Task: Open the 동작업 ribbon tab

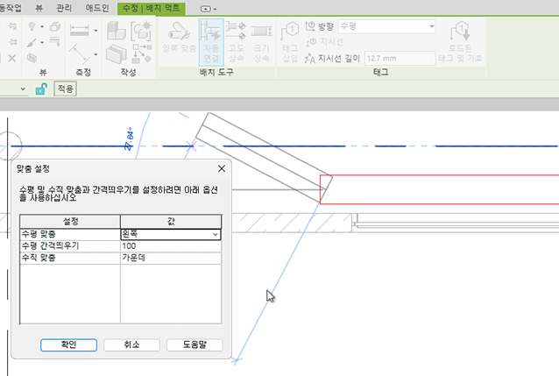Action: click(10, 8)
